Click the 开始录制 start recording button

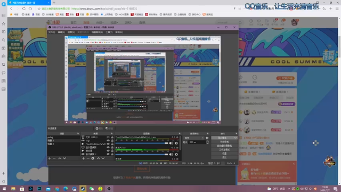pos(224,142)
